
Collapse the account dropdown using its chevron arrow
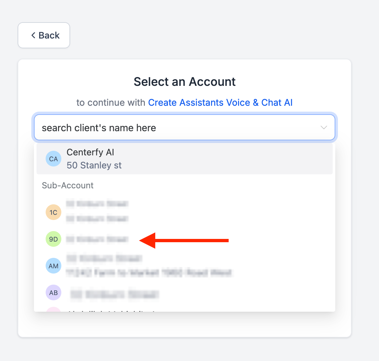click(324, 128)
